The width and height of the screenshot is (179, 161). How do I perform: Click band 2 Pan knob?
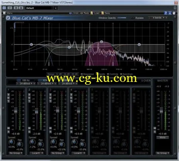pos(41,144)
